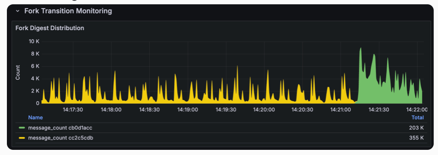
Task: Click the 203 K total value
Action: tap(416, 128)
